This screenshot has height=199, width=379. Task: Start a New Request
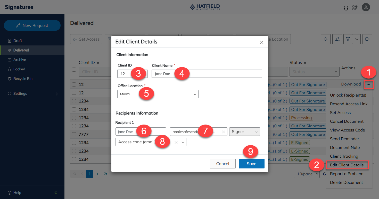pos(32,25)
